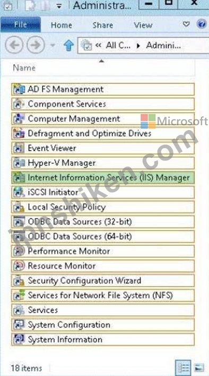Select the Hyper-V Manager icon
The height and width of the screenshot is (376, 209).
[19, 163]
